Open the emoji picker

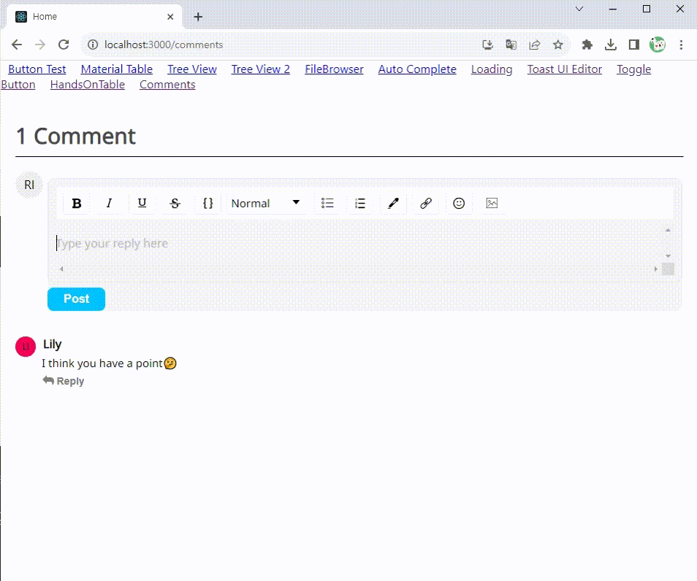459,204
